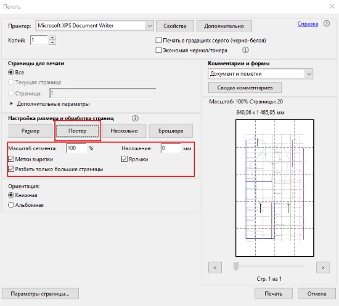Toggle Разбить только большие страницы checkbox
The image size is (339, 306).
[11, 169]
